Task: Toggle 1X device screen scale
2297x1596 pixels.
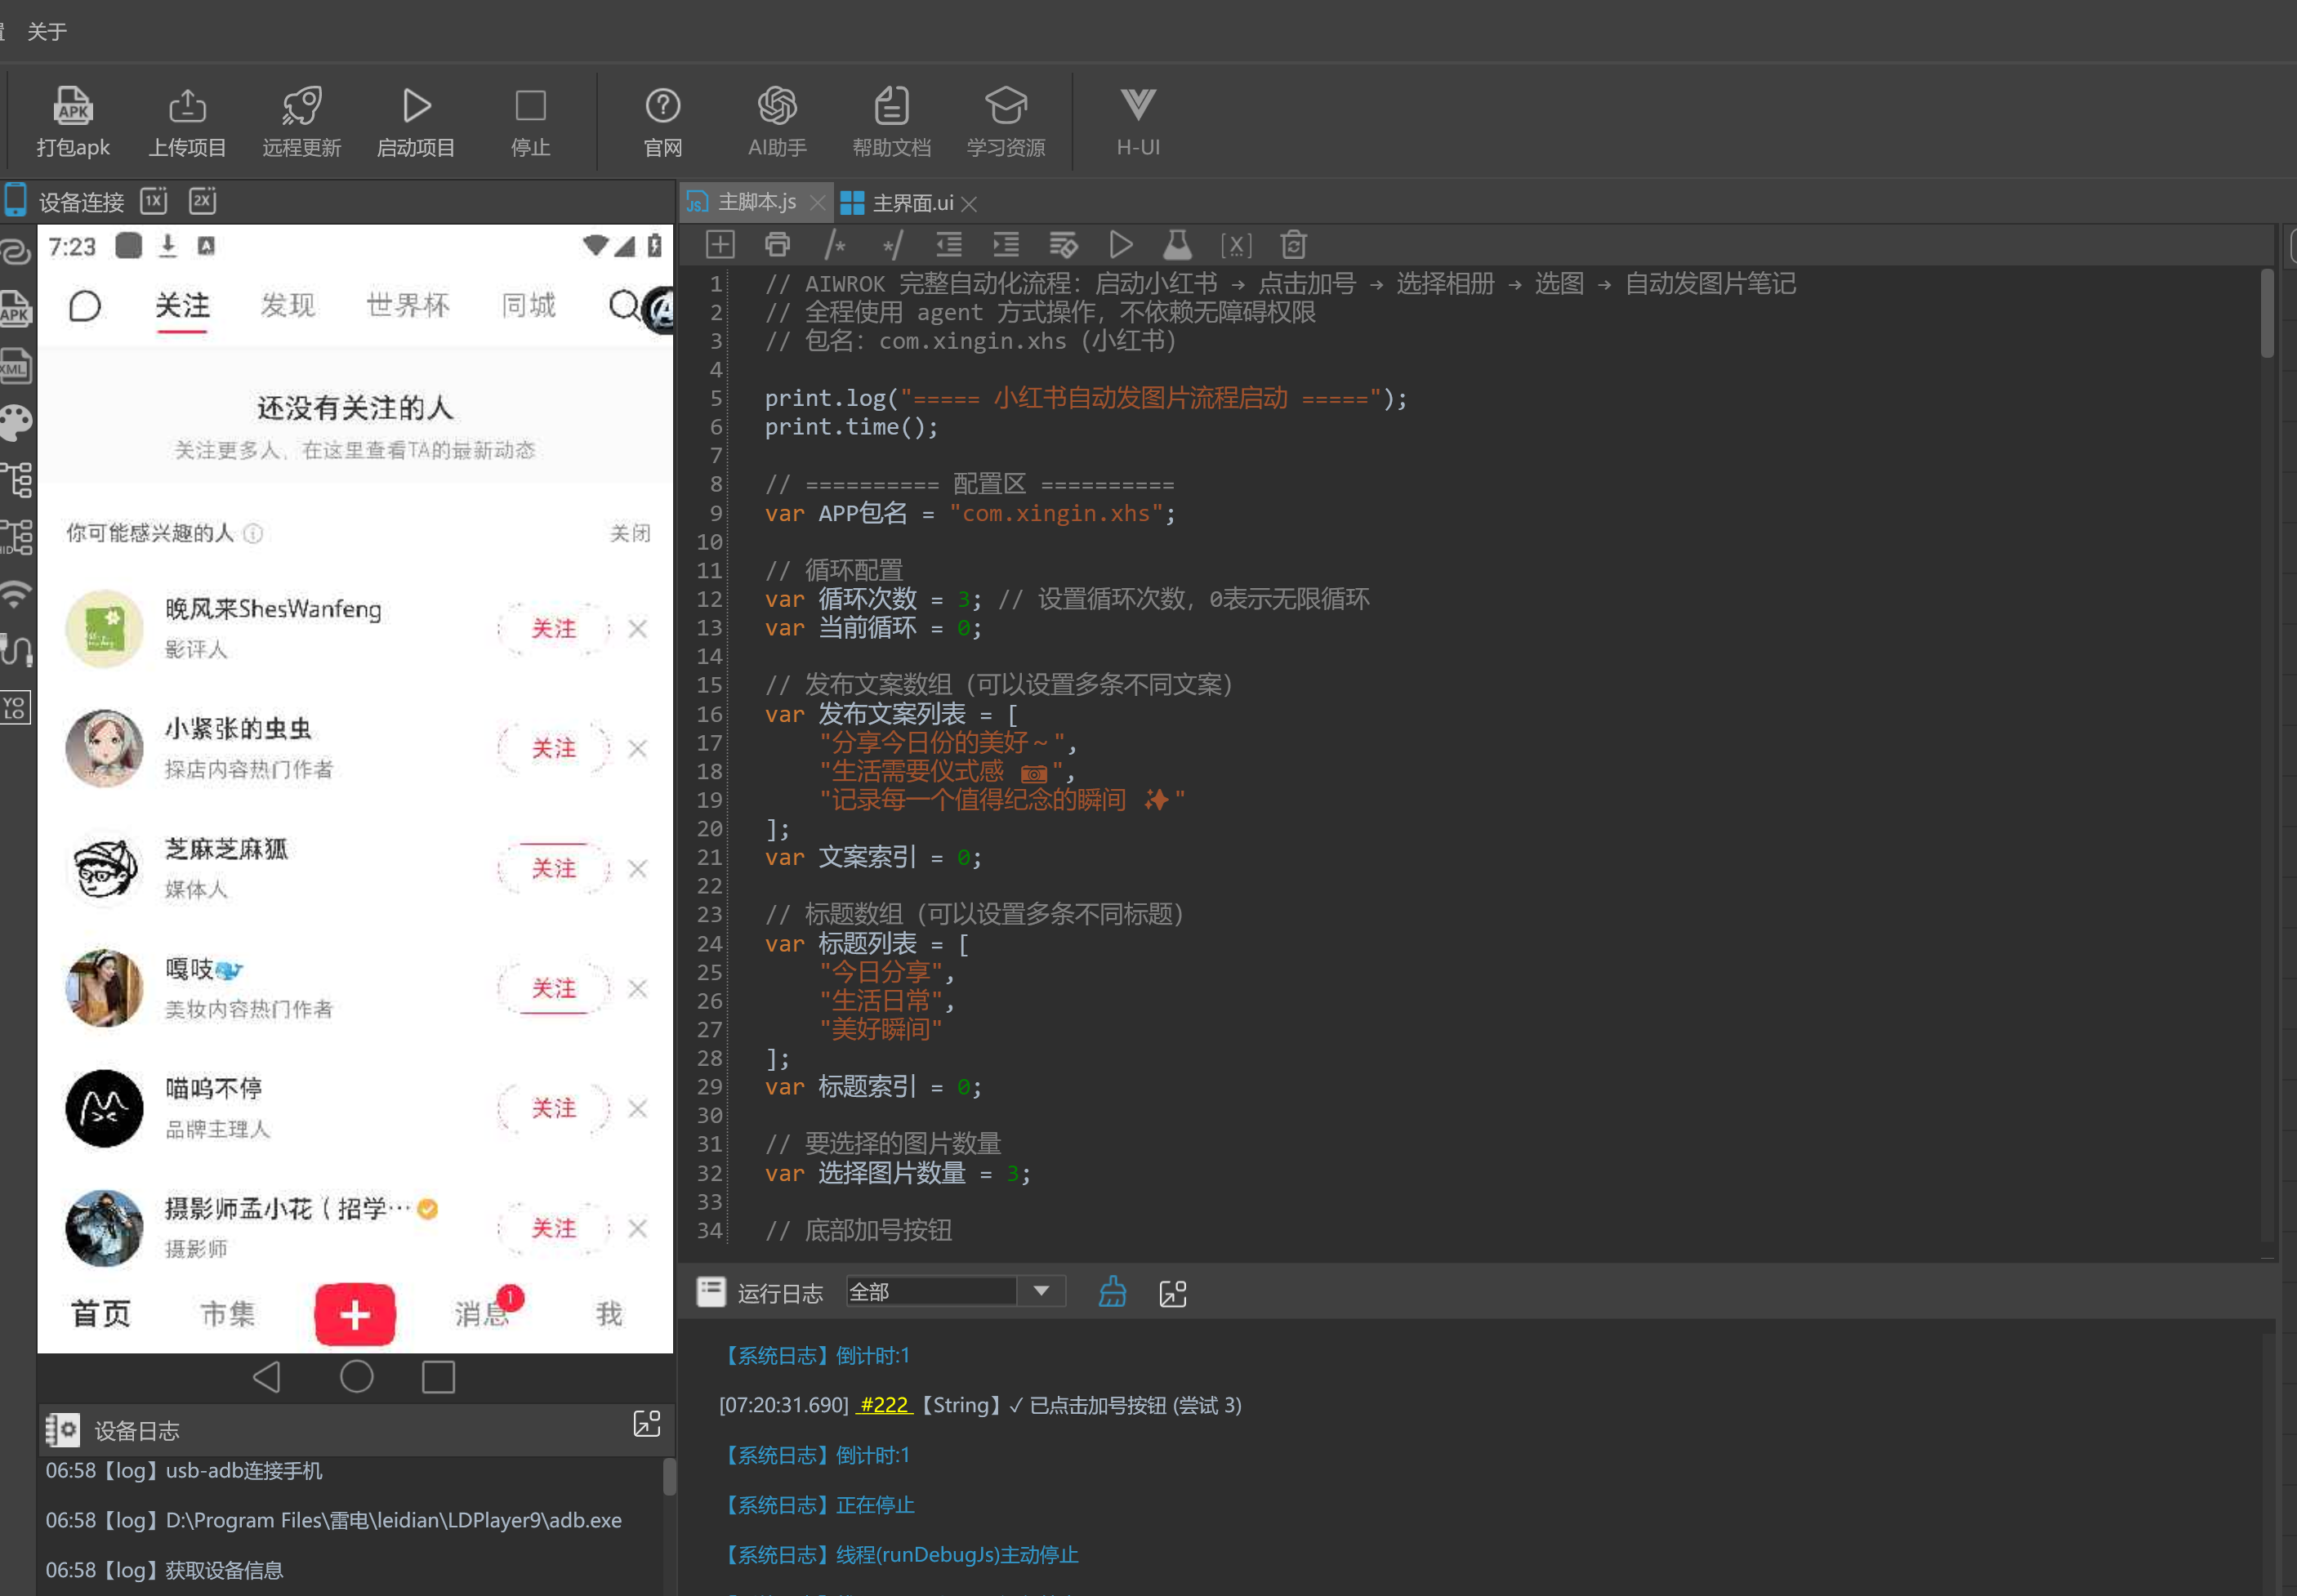Action: click(154, 201)
